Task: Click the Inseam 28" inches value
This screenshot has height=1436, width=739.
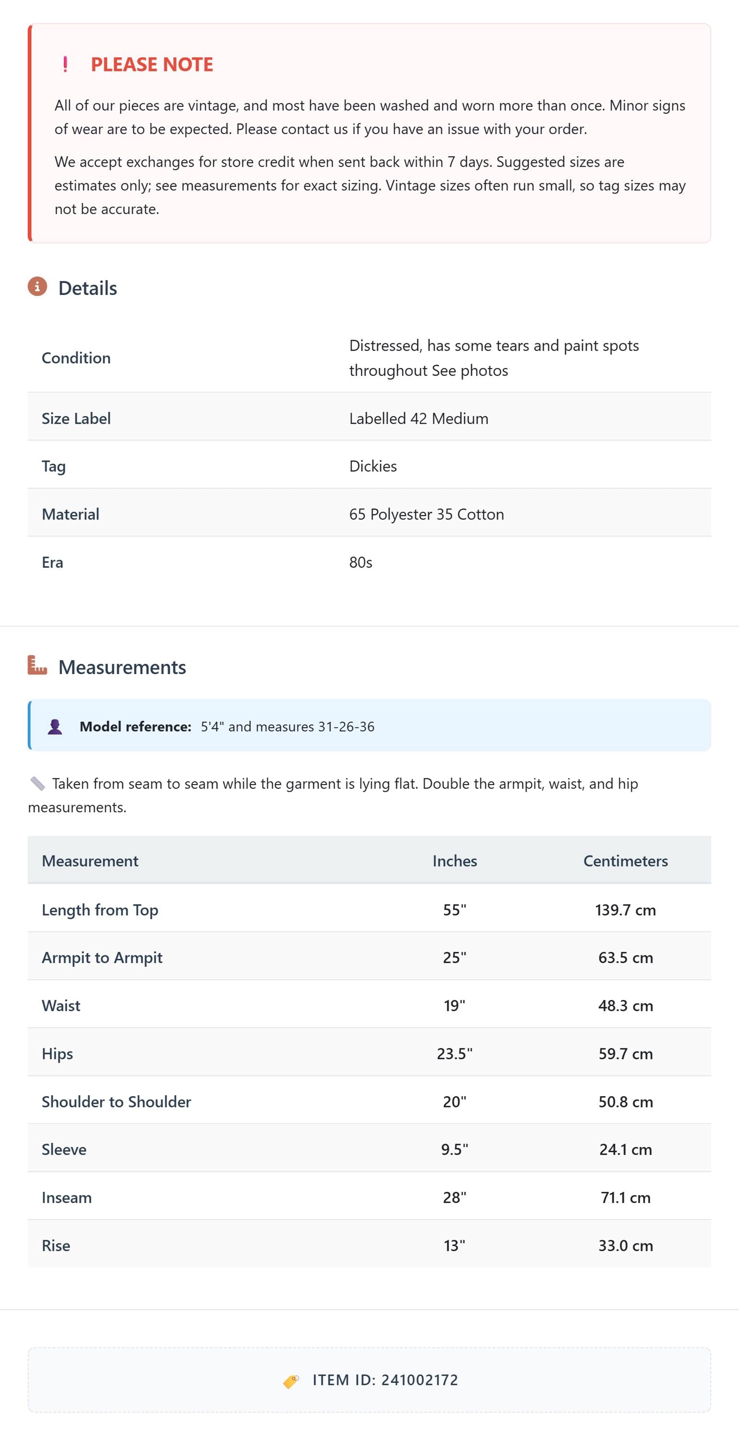Action: click(455, 1198)
